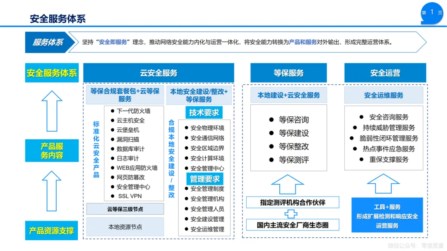Click the cross icon between partner boxes
The image size is (447, 251).
(x=291, y=214)
